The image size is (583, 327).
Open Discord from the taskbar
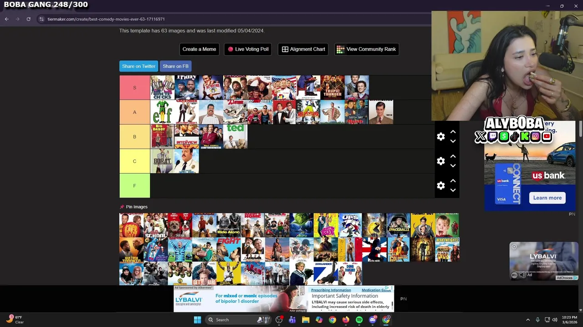point(373,320)
